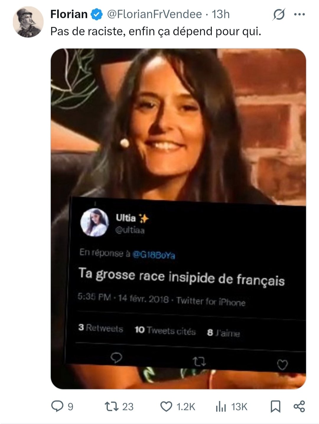View analytics via bar chart icon
Viewport: 319px width, 424px height.
pyautogui.click(x=221, y=407)
